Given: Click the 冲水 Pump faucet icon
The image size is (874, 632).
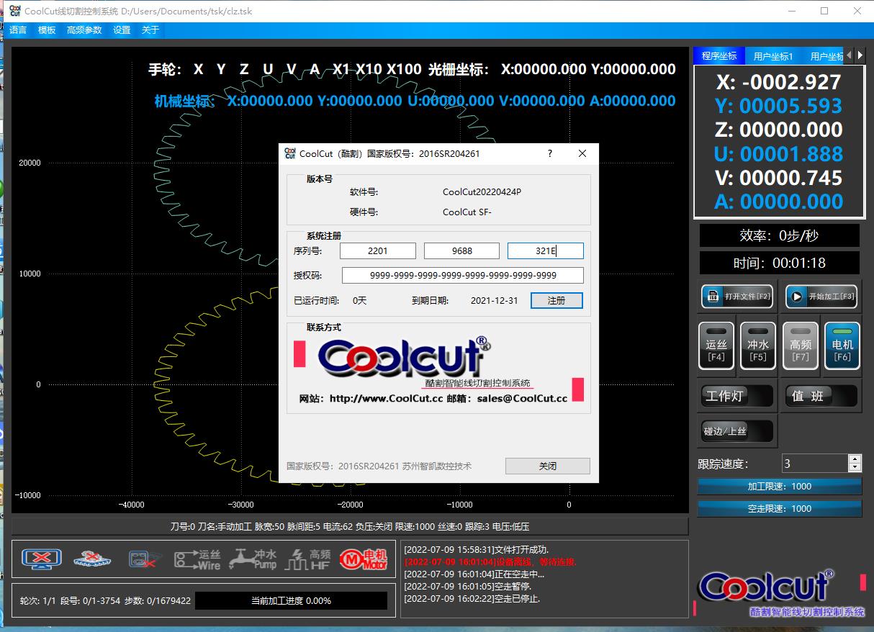Looking at the screenshot, I should pos(253,559).
